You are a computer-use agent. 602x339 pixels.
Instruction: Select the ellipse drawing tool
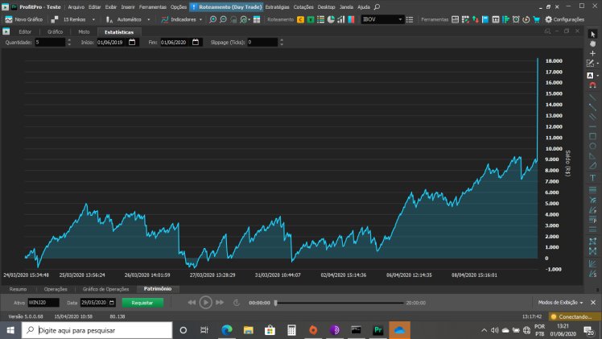[x=593, y=146]
